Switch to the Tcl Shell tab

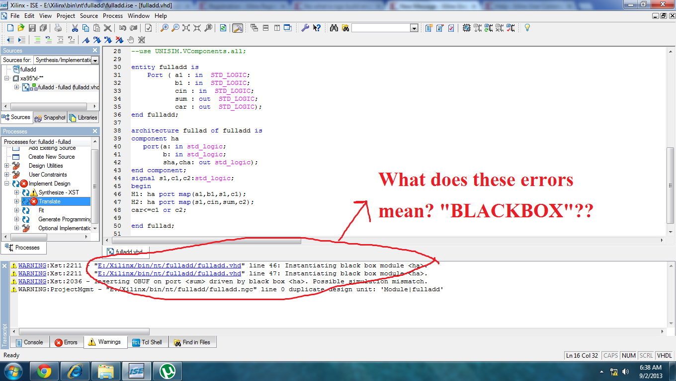point(148,342)
